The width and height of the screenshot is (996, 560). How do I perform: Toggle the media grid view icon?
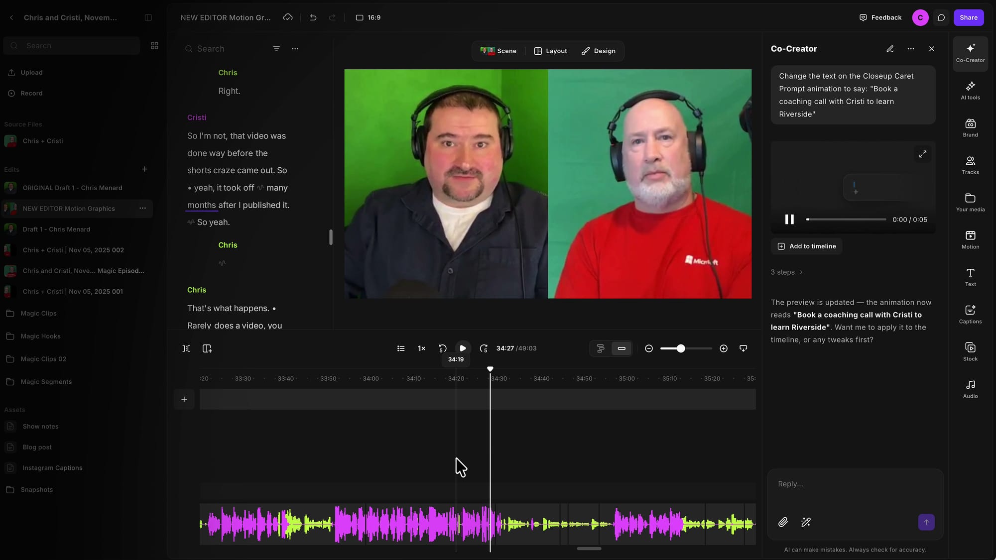pos(154,46)
